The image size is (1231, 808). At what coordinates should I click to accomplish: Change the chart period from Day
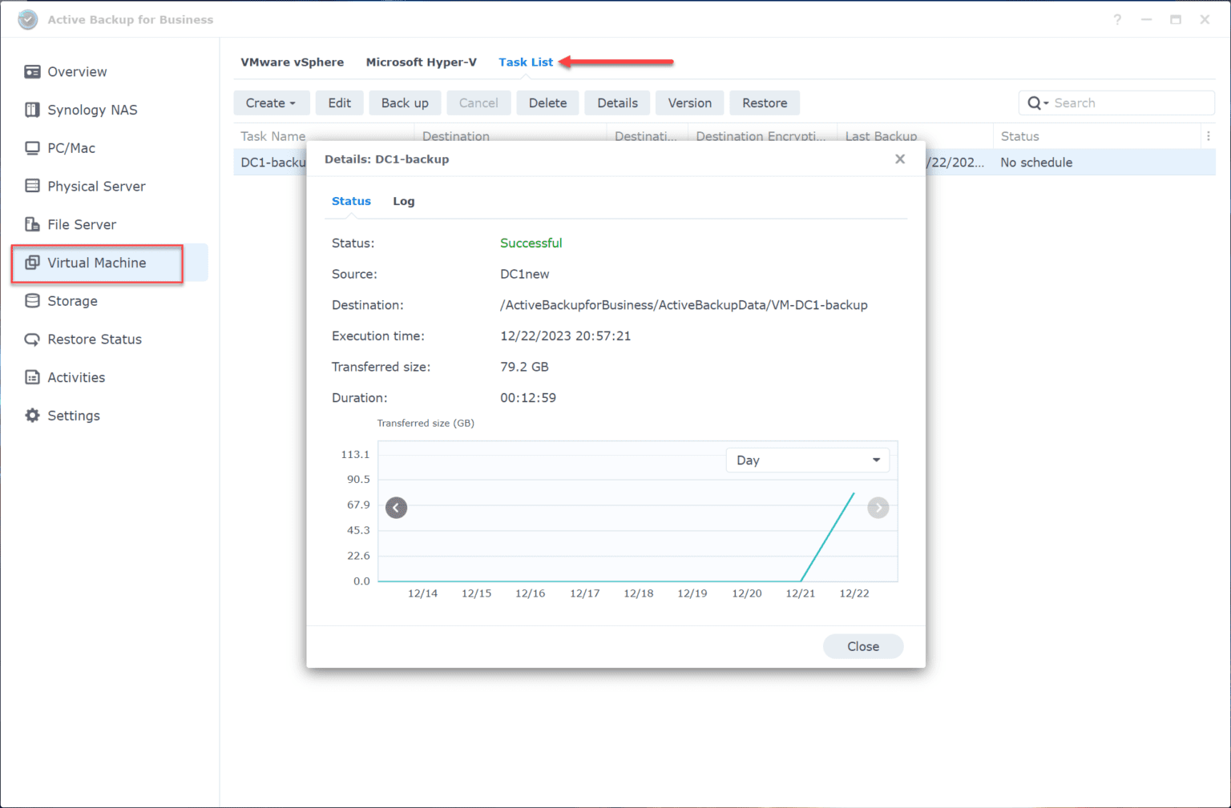pos(807,460)
